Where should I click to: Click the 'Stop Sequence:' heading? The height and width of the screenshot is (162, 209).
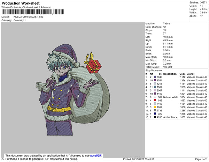pyautogui.click(x=154, y=71)
